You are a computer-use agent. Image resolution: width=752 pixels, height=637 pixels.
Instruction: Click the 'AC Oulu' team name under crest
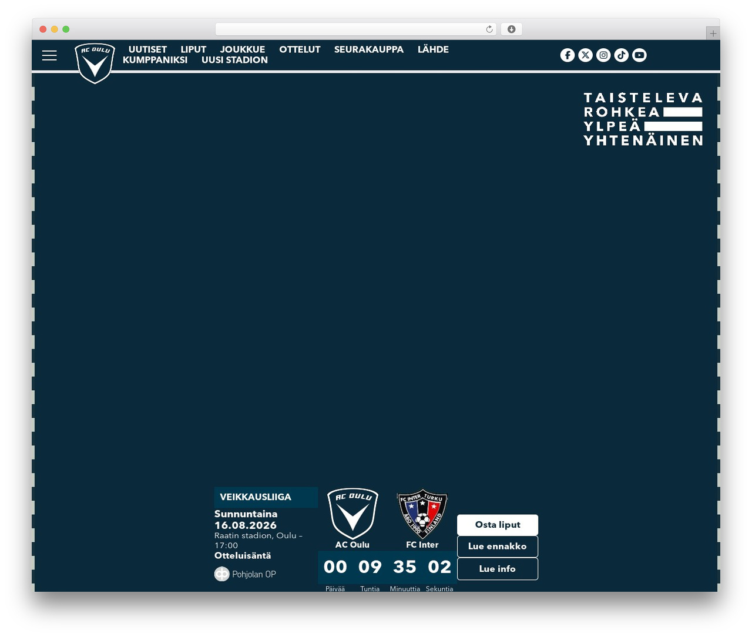click(352, 545)
